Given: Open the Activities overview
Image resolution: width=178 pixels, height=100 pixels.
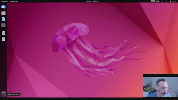Looking at the screenshot, I should pos(4,1).
